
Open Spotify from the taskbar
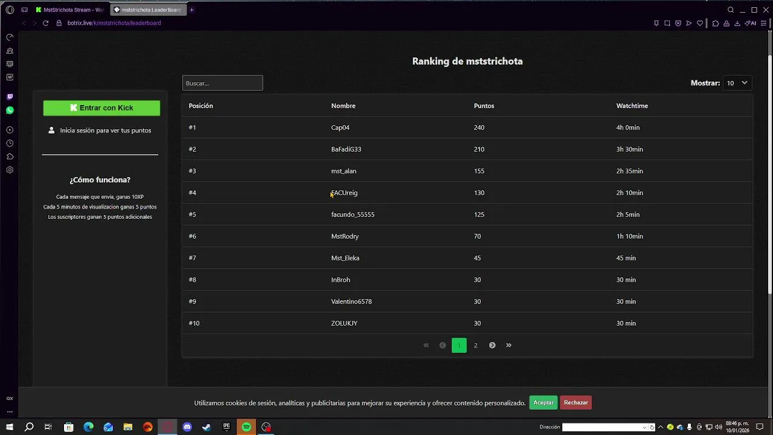click(246, 427)
